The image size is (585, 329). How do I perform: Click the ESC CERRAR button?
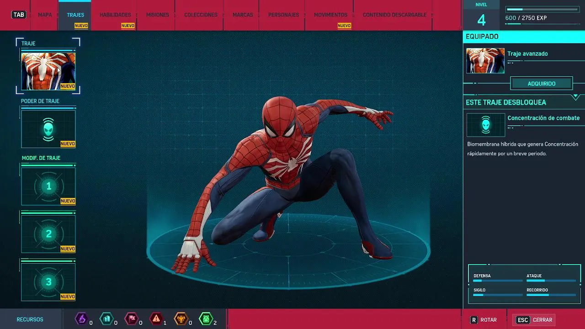(534, 320)
